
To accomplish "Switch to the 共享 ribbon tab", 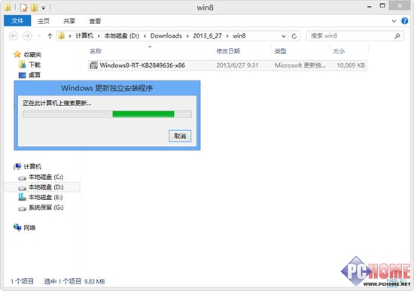I will click(x=69, y=21).
